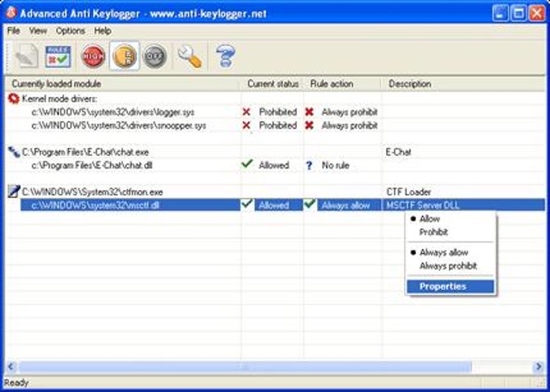Click the log page toolbar icon
The width and height of the screenshot is (550, 392).
point(27,56)
